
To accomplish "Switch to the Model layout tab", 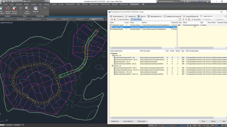I will click(x=2, y=125).
